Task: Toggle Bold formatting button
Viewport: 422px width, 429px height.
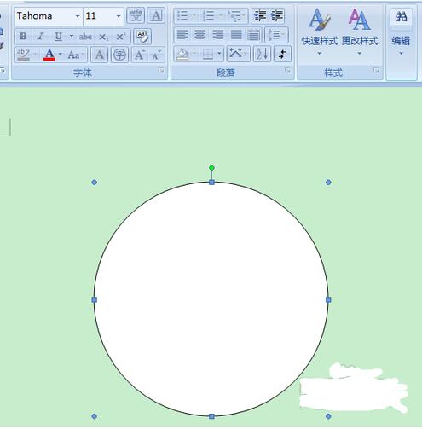Action: (23, 37)
